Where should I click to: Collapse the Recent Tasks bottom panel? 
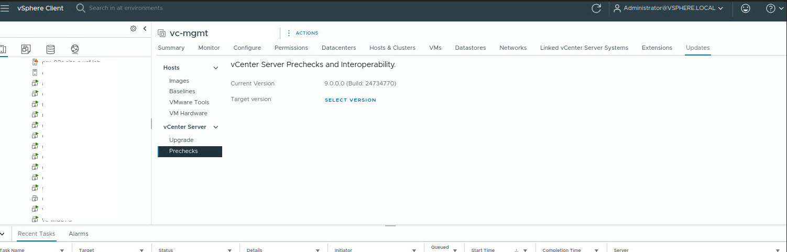pos(4,234)
